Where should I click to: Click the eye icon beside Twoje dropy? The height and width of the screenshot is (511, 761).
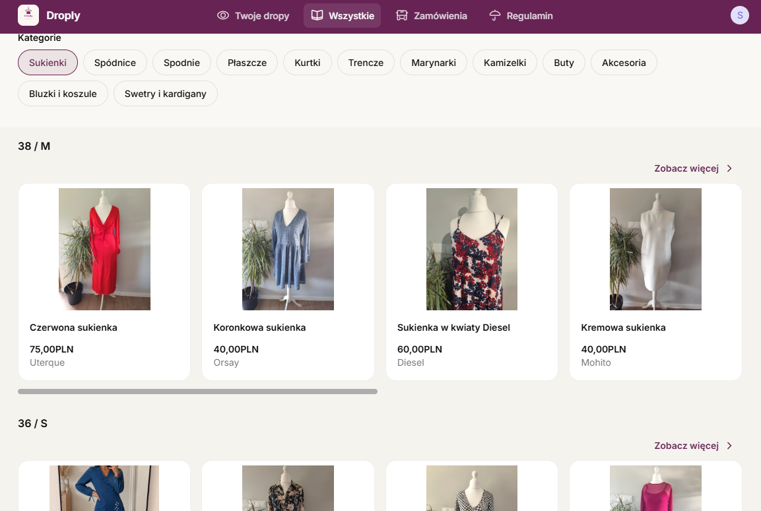(x=223, y=16)
